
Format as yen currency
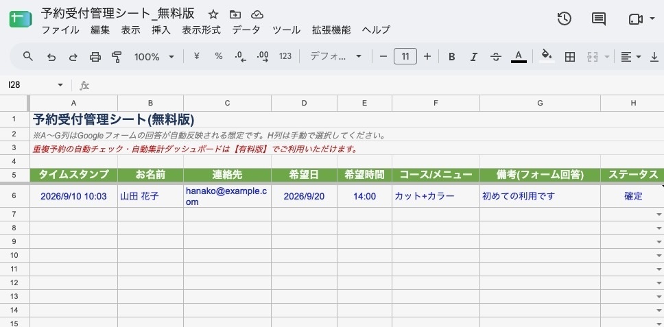pos(196,56)
